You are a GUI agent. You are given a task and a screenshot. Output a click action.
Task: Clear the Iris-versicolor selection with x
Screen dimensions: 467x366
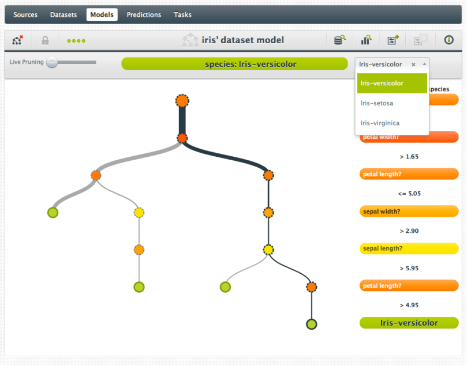click(x=413, y=65)
